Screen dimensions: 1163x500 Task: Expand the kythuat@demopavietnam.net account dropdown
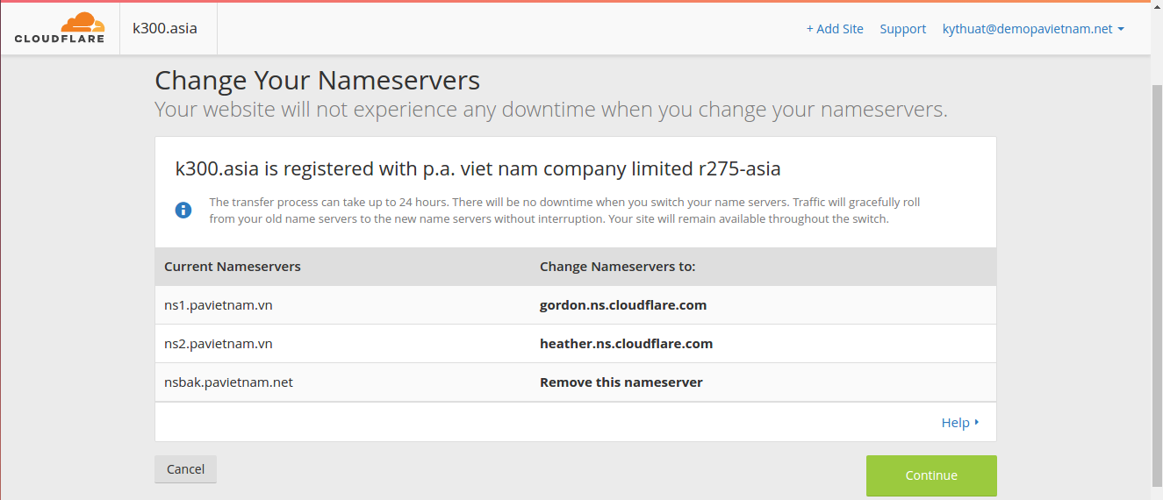1033,29
